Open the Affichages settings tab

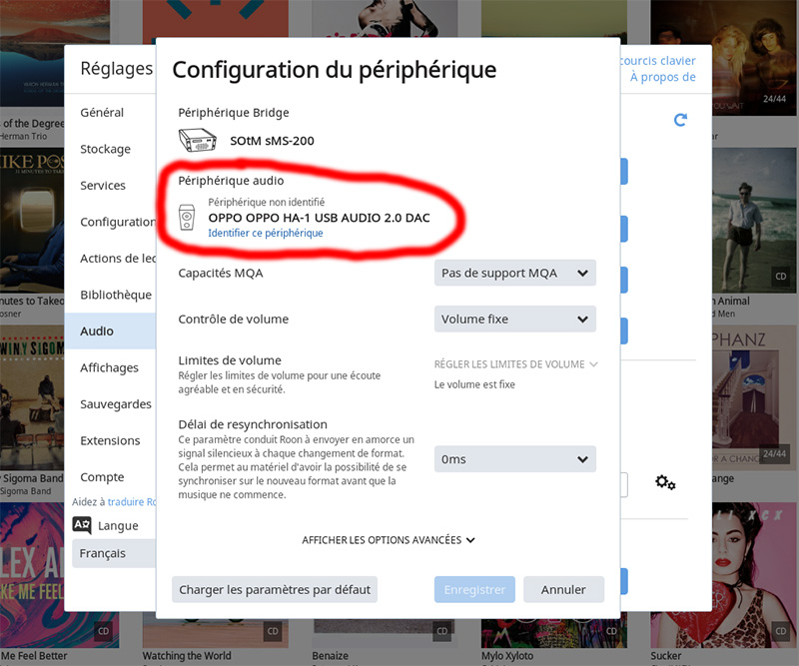pyautogui.click(x=110, y=367)
